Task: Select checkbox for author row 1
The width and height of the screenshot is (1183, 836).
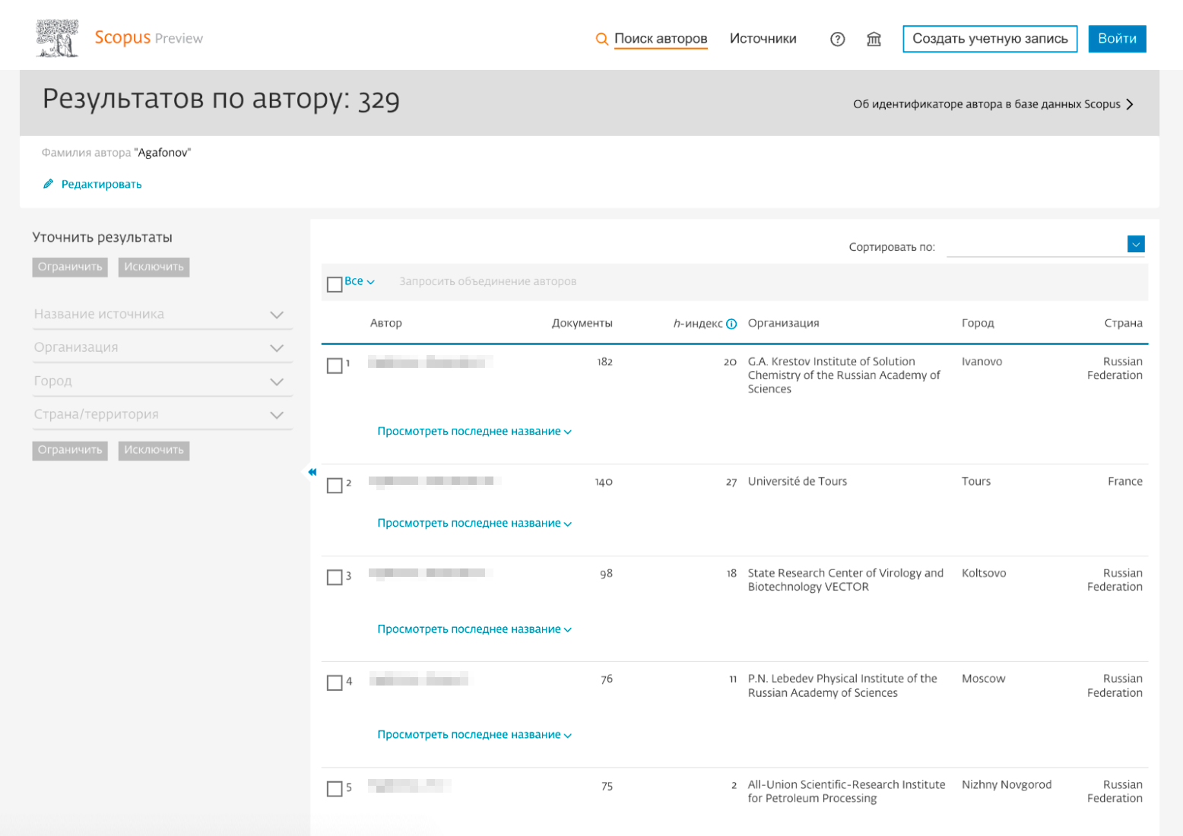Action: (335, 366)
